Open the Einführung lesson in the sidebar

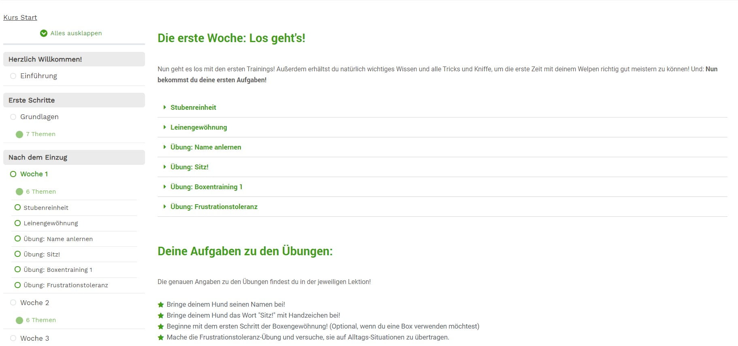[x=38, y=76]
